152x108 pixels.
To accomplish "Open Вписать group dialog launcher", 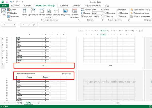I will [x=102, y=20].
